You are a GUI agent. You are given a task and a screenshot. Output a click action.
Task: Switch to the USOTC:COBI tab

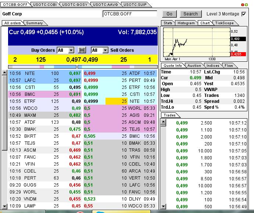point(45,4)
